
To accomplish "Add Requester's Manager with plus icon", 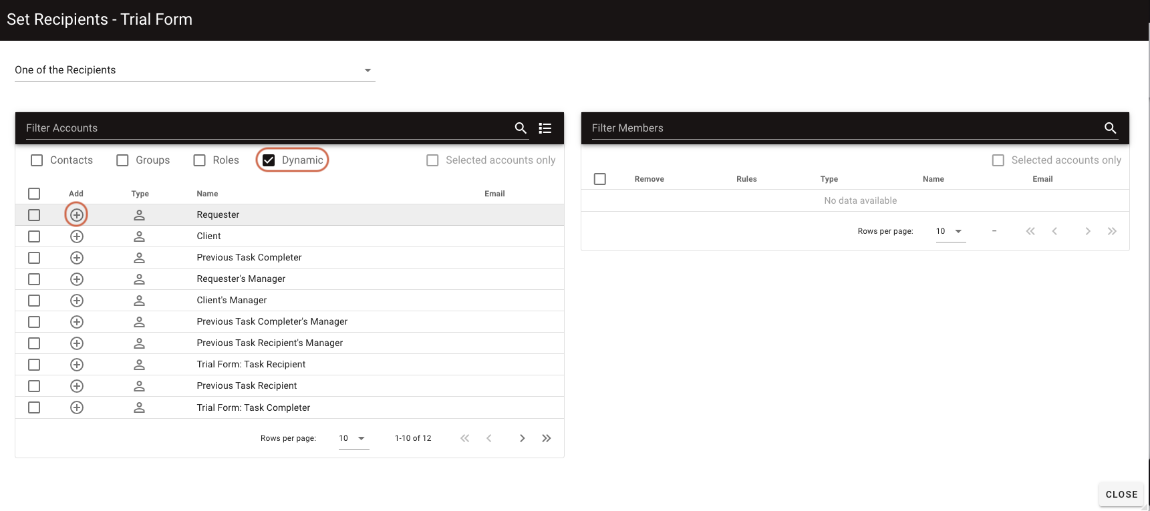I will click(77, 279).
